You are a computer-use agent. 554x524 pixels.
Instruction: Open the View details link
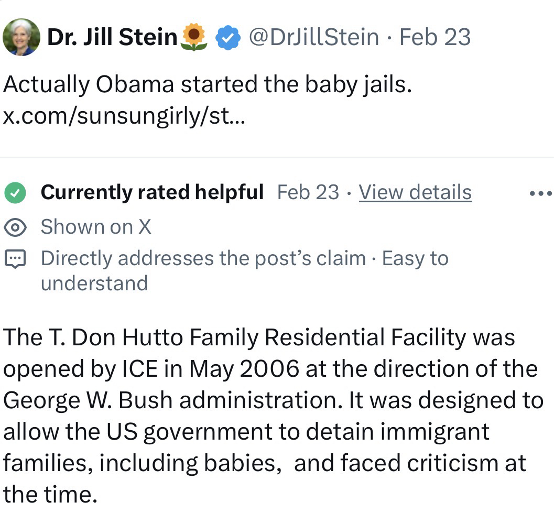coord(415,193)
